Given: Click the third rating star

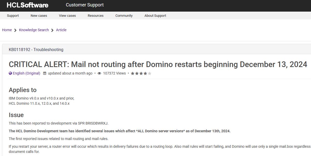Looking at the screenshot, I should pyautogui.click(x=141, y=73).
